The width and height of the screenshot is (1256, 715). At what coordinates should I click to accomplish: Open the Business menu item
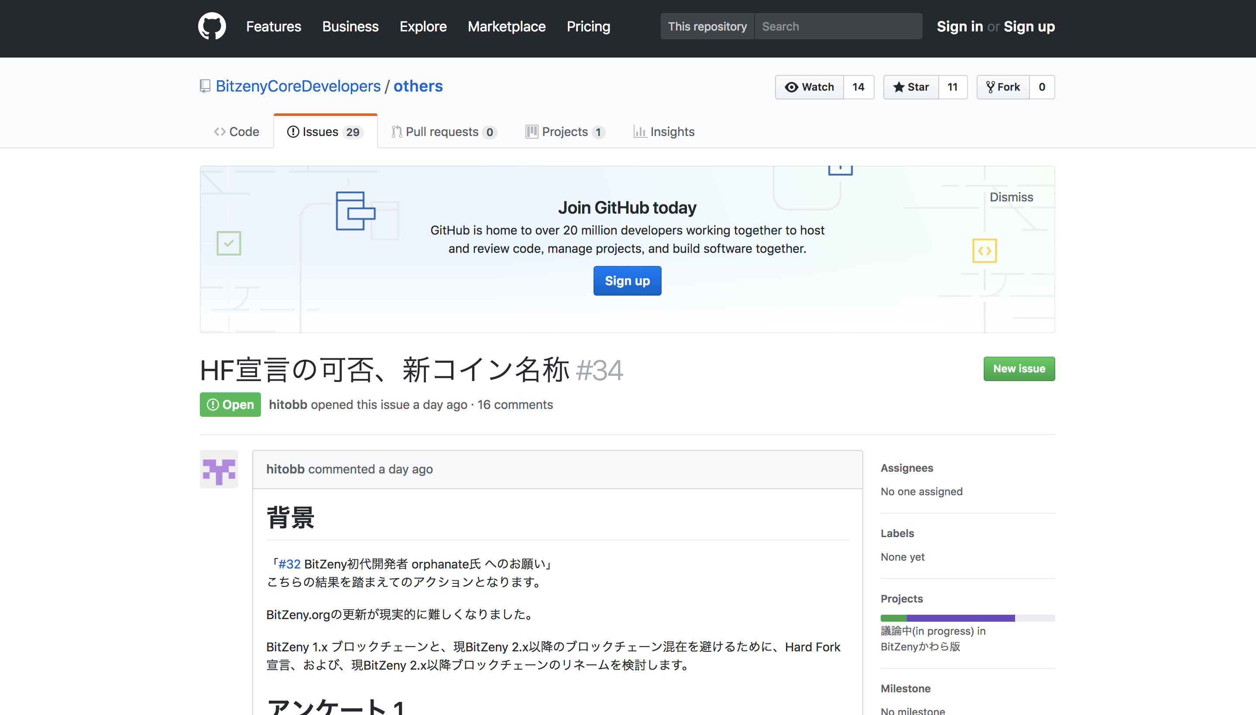[x=350, y=27]
